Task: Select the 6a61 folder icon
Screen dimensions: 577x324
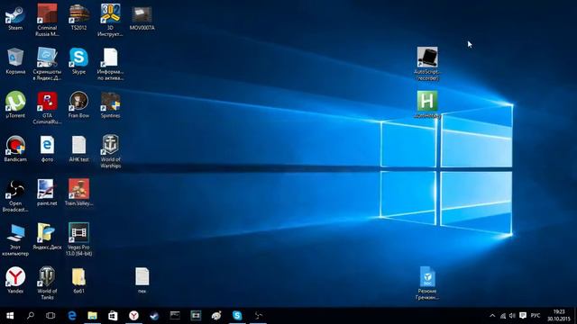Action: [x=78, y=281]
